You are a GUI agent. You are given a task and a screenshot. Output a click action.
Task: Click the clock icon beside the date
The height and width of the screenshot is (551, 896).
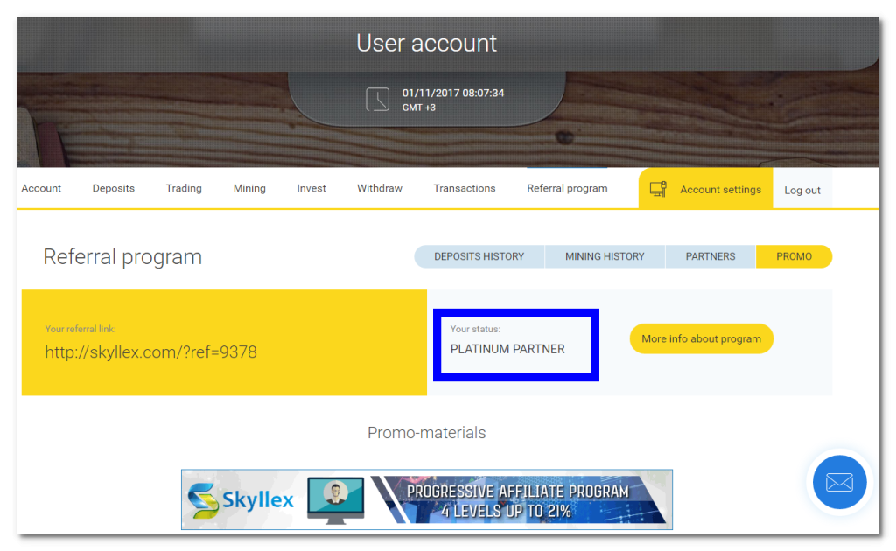click(x=377, y=100)
